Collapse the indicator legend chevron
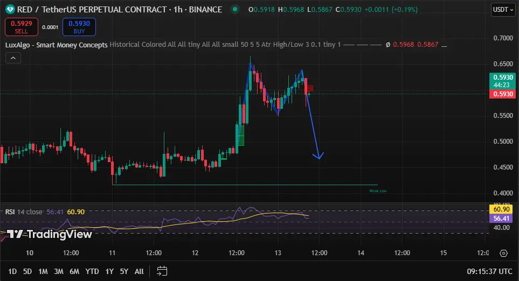Image resolution: width=519 pixels, height=281 pixels. point(13,58)
